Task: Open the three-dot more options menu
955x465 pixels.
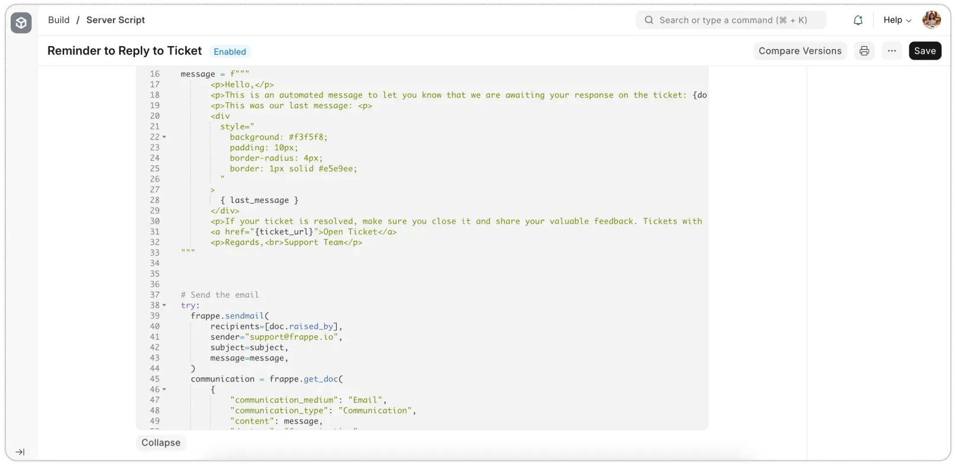Action: pos(892,51)
